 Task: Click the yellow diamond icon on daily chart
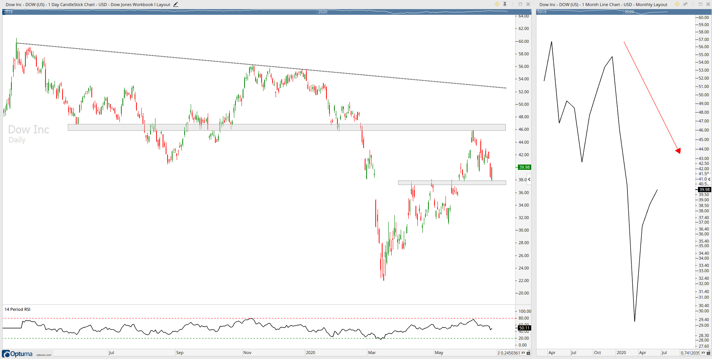[497, 4]
